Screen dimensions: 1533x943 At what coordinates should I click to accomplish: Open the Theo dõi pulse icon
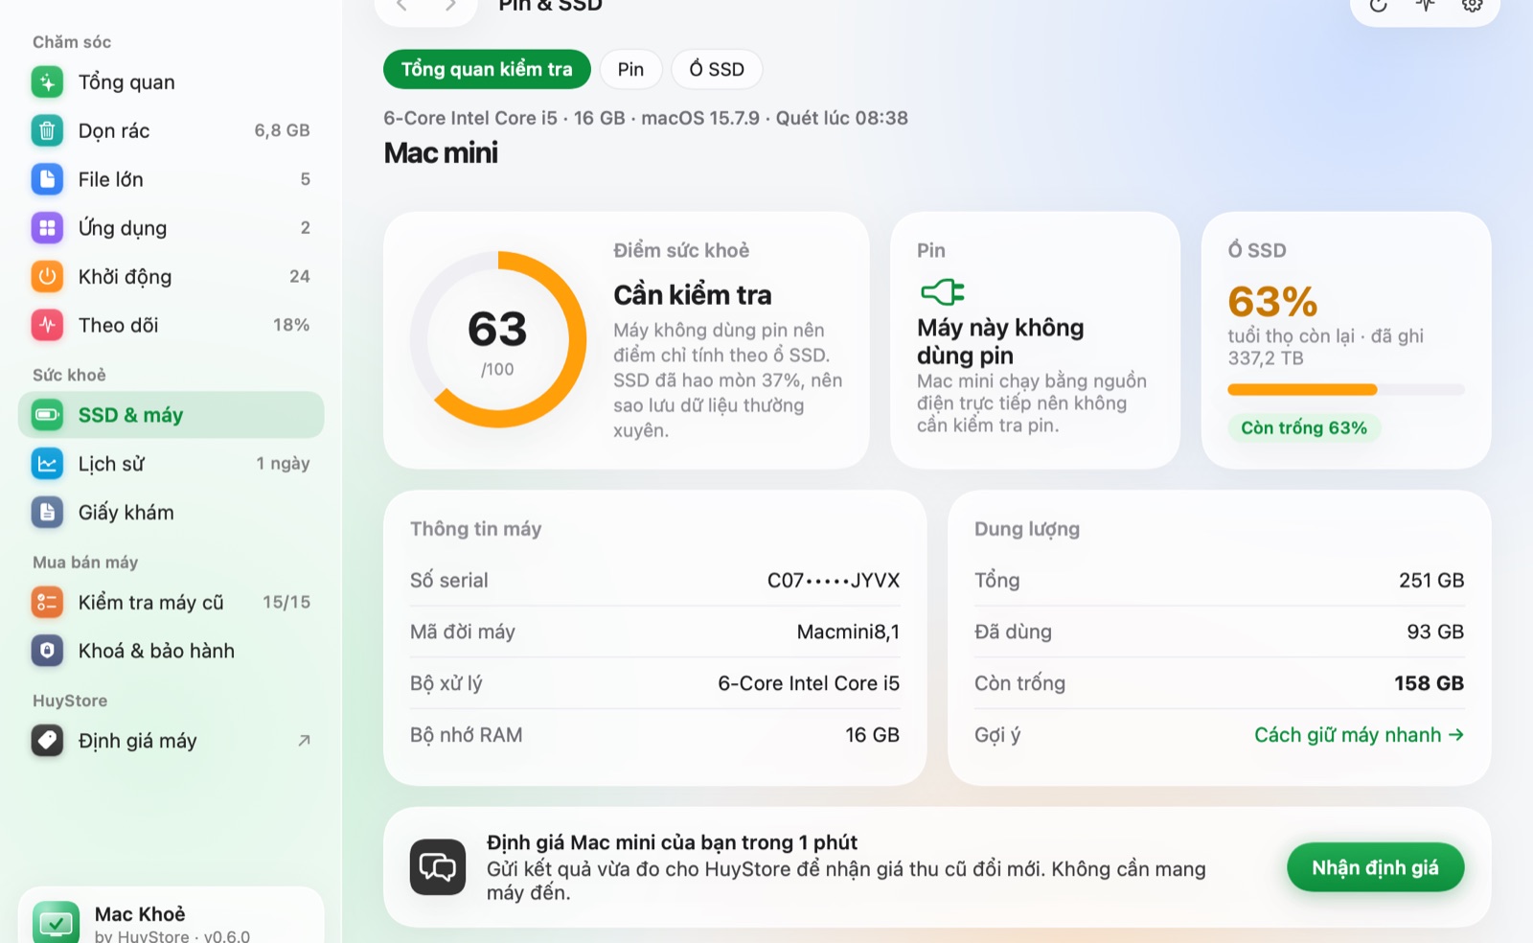click(x=47, y=325)
